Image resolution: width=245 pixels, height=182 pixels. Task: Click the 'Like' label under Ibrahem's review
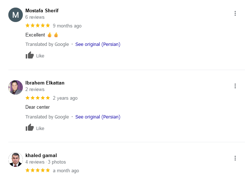tap(40, 128)
